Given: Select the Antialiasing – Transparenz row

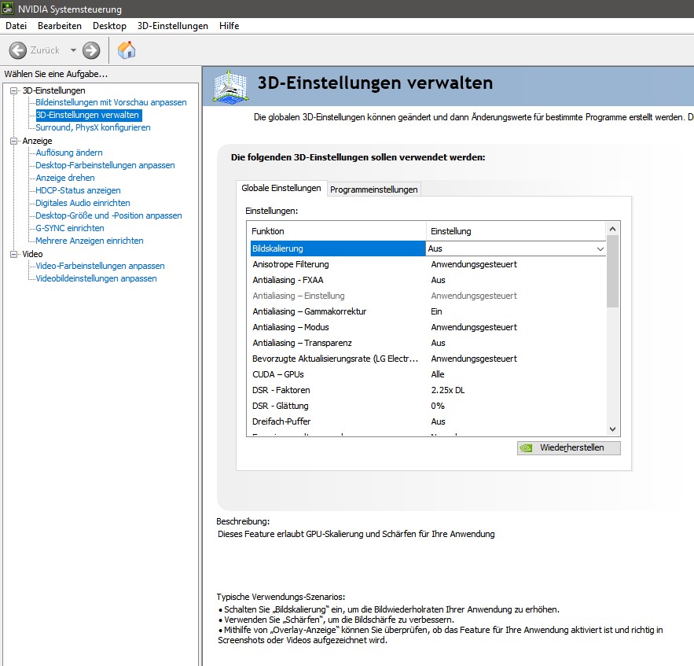Looking at the screenshot, I should click(x=428, y=343).
